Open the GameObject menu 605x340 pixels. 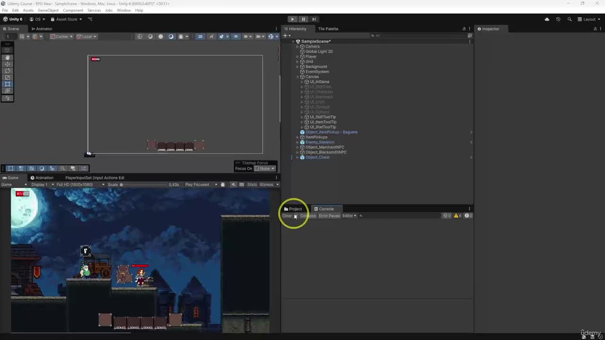48,10
